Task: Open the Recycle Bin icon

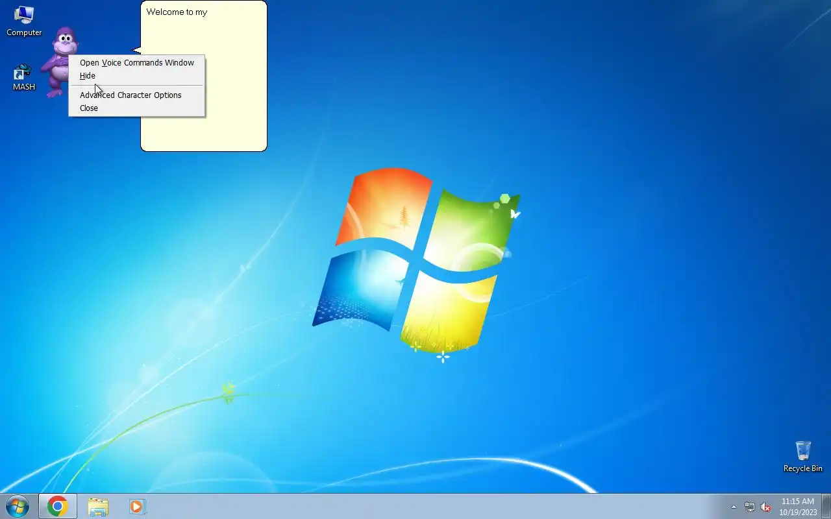Action: click(x=803, y=457)
